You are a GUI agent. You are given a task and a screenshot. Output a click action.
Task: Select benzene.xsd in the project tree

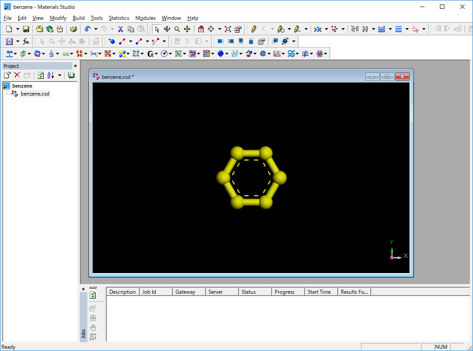(x=35, y=94)
